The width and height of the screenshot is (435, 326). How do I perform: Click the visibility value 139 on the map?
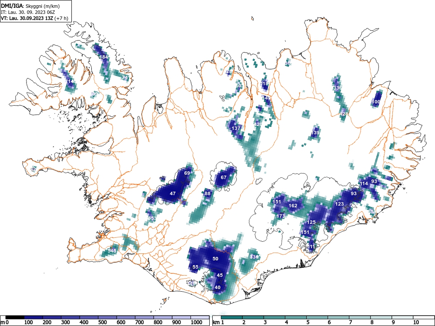click(x=315, y=133)
